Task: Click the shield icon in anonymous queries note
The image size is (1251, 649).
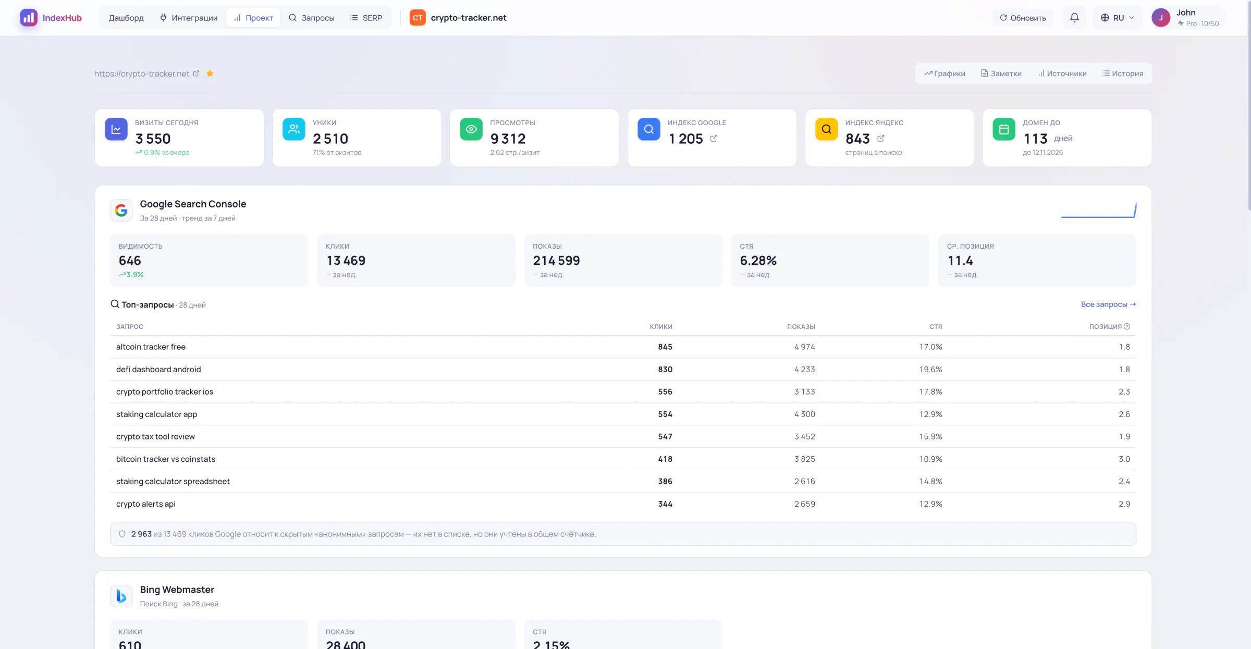Action: [122, 534]
